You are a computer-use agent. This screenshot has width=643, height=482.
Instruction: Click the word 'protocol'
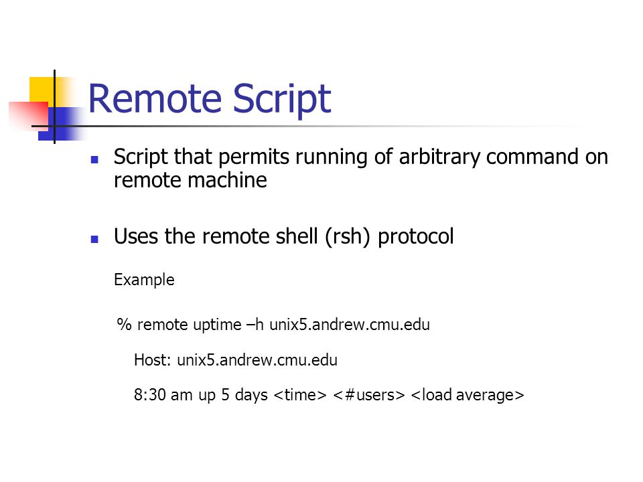click(x=415, y=237)
